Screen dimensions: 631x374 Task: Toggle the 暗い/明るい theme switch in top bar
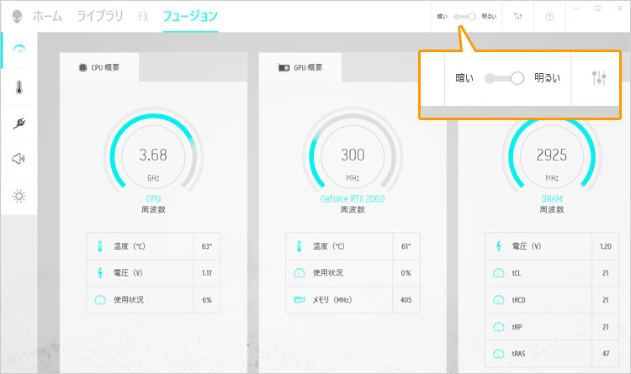(x=464, y=17)
